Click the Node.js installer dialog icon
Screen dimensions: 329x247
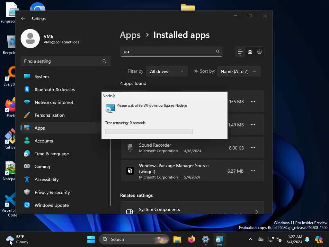click(x=110, y=108)
